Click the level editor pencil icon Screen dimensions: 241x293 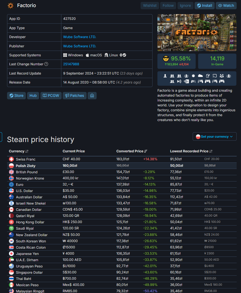coord(208,76)
